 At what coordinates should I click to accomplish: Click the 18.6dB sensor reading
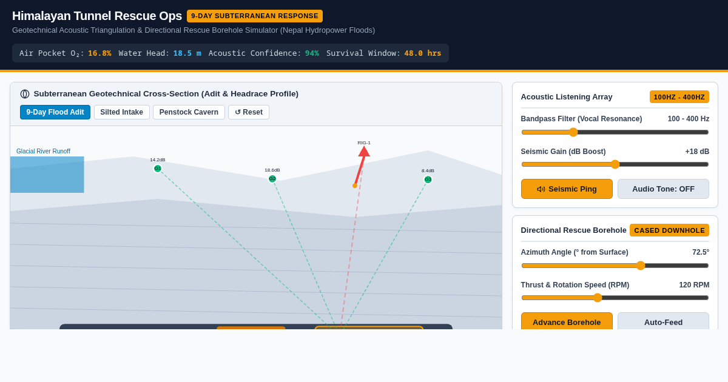tap(272, 170)
